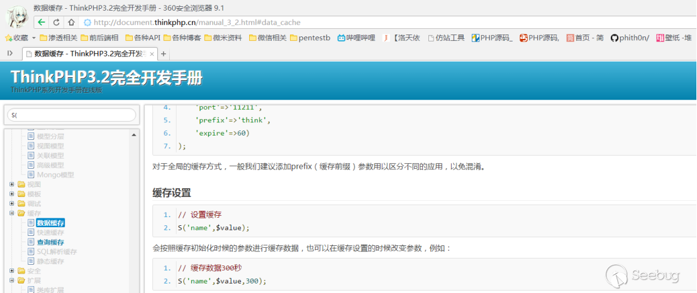The image size is (697, 293).
Task: Collapse the 缓存 tree folder
Action: [x=11, y=213]
